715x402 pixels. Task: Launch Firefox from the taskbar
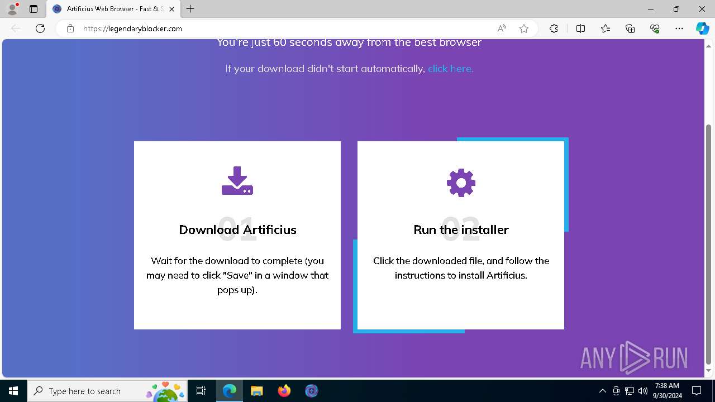[284, 391]
